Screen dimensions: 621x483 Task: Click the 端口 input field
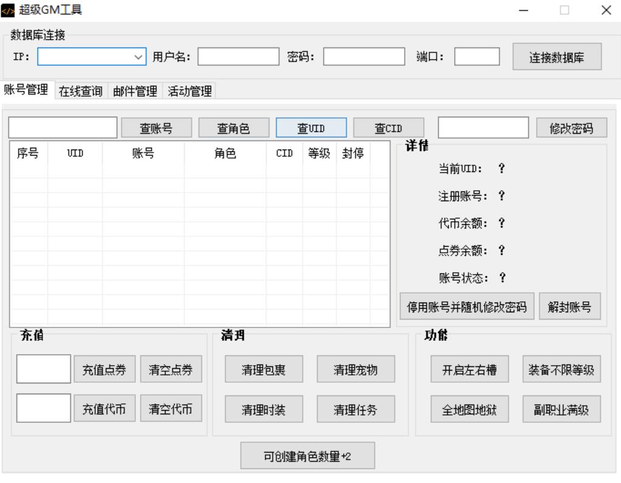tap(477, 57)
